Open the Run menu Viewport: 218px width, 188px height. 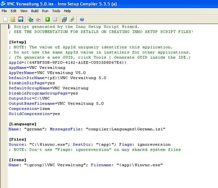(x=45, y=11)
